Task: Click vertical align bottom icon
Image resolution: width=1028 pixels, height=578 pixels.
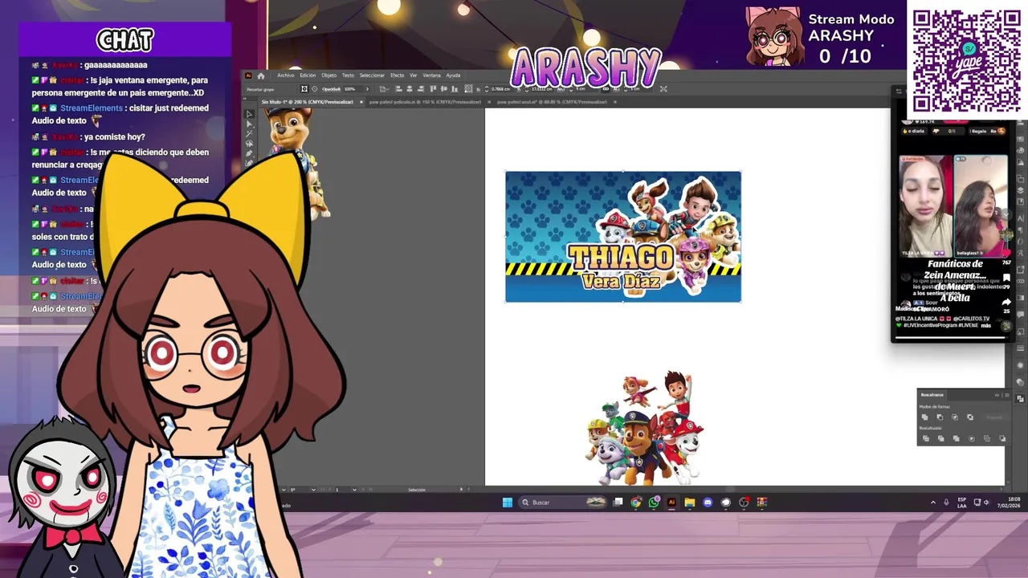Action: pos(455,89)
